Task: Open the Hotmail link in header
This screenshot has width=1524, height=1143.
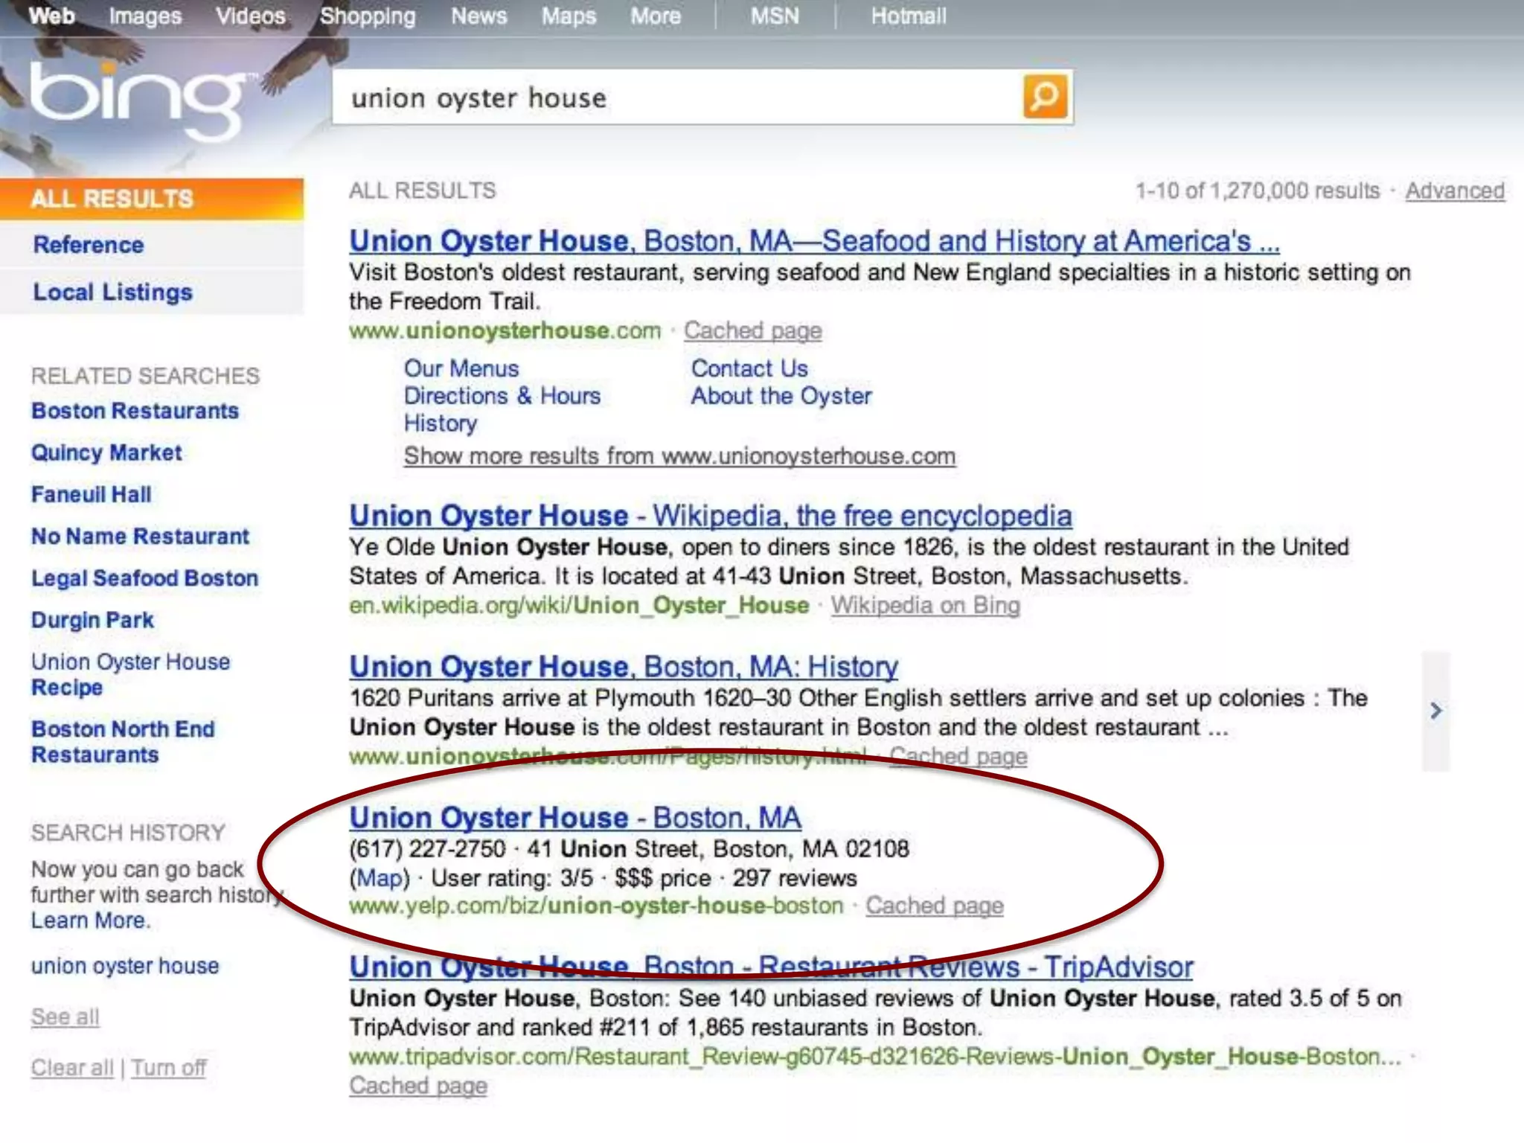Action: [909, 16]
